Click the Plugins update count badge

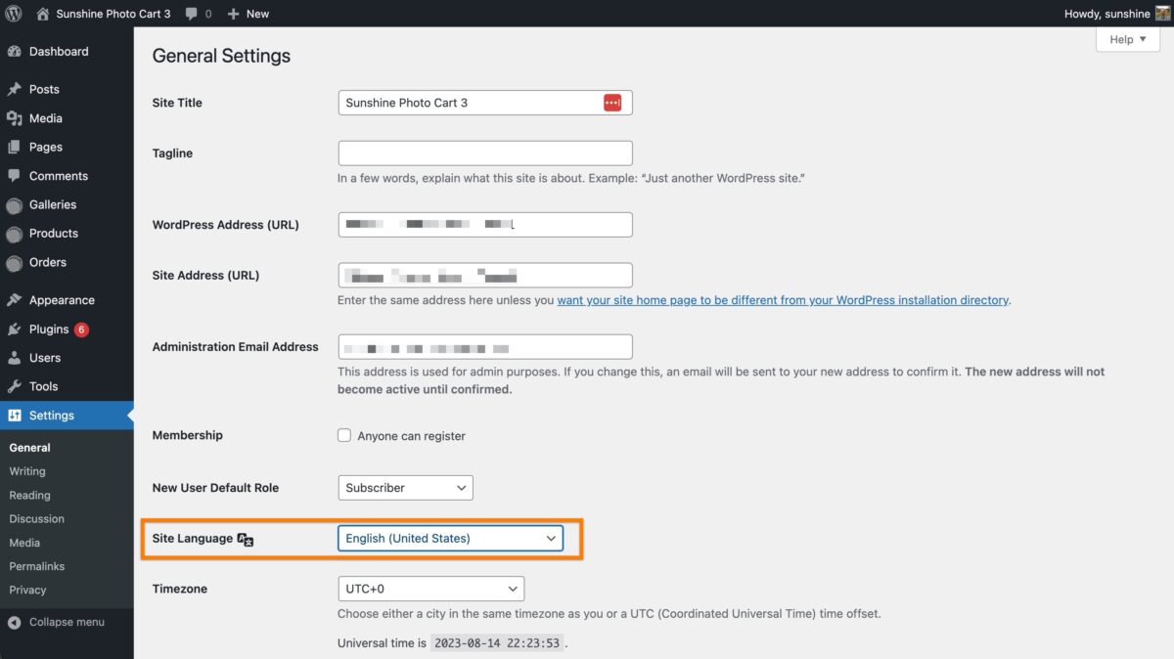tap(81, 329)
